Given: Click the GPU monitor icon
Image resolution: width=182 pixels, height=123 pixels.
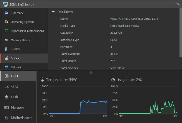Looking at the screenshot, I should (x=6, y=87).
